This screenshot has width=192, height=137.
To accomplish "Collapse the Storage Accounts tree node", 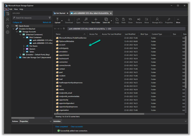I will point(17,32).
